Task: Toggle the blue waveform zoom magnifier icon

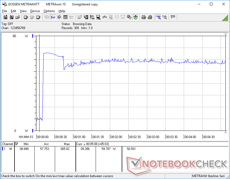Action: 158,17
